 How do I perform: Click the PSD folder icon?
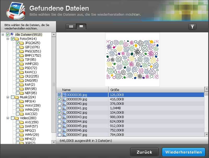click(22, 68)
